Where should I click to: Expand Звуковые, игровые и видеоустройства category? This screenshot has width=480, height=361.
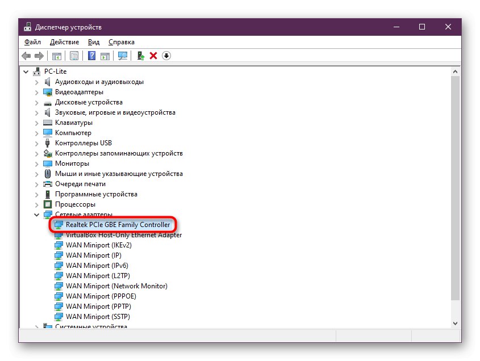click(x=37, y=113)
